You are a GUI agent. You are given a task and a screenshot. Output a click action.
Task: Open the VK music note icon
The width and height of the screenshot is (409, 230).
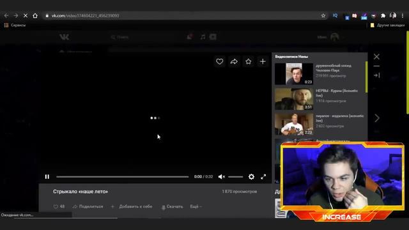tap(203, 37)
